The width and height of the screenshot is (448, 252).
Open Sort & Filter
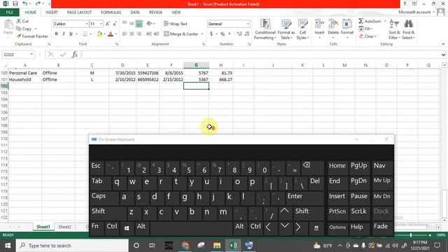tap(393, 29)
